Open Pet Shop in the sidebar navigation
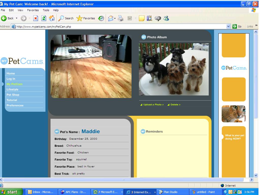 [13, 95]
